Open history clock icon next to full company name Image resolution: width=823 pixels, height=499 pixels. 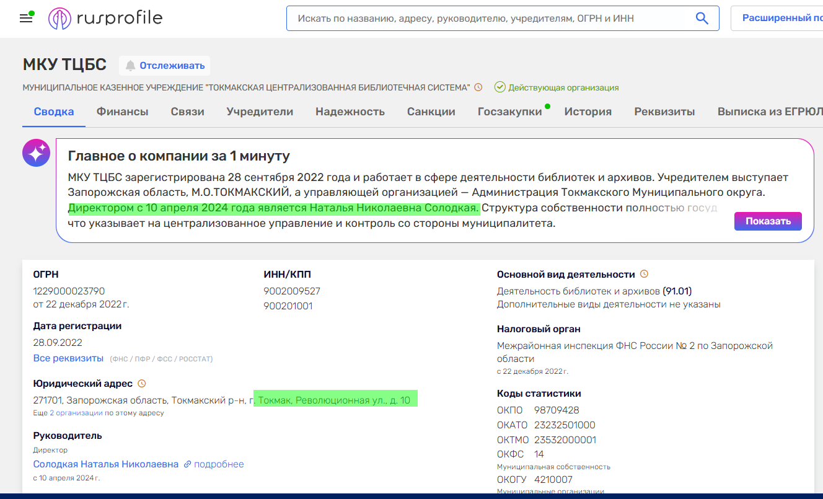477,87
